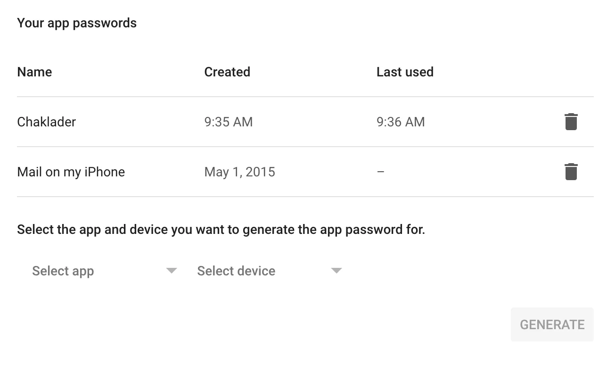Delete the Chaklader app password
607x365 pixels.
(x=571, y=122)
